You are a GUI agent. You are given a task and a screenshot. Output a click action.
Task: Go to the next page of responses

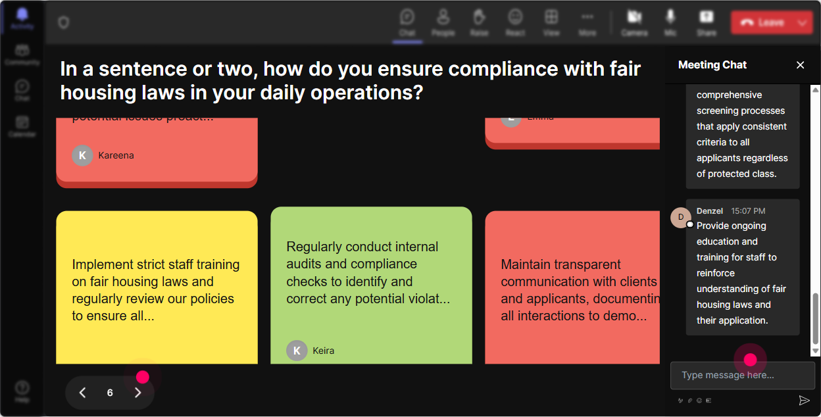click(137, 393)
